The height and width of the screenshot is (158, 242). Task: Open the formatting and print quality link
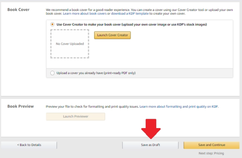point(178,107)
